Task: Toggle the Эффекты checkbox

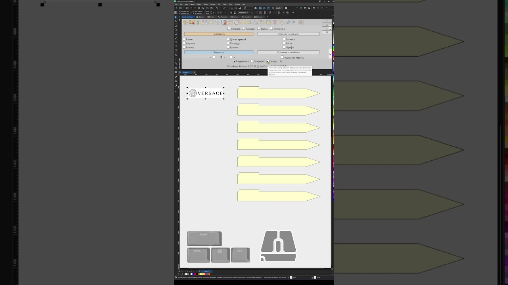Action: 271,28
